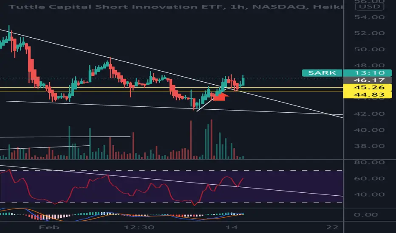396x233 pixels.
Task: Click the USD currency button
Action: pos(370,6)
